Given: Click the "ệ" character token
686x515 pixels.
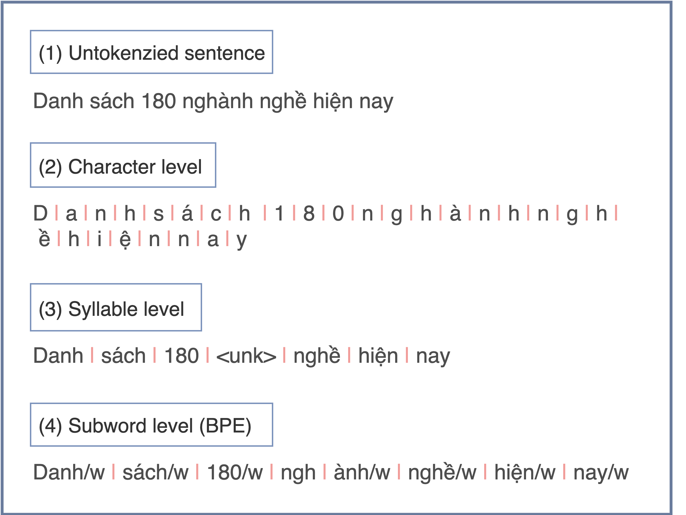Looking at the screenshot, I should coord(125,240).
